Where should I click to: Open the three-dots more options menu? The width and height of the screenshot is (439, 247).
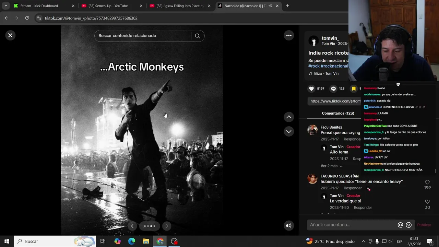[x=289, y=35]
